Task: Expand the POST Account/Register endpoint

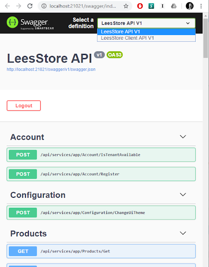Action: tap(101, 174)
